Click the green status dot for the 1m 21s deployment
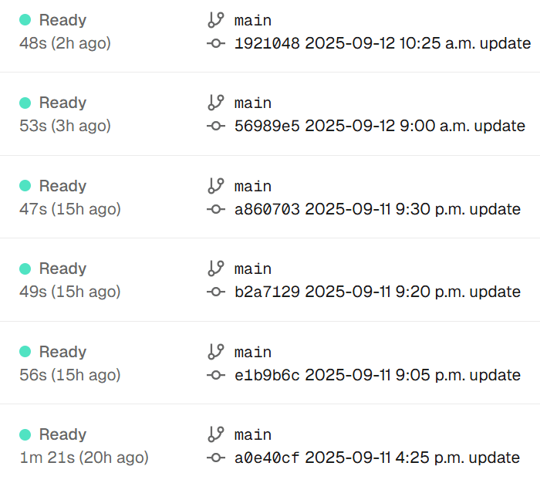Screen dimensions: 540x483 pos(25,434)
